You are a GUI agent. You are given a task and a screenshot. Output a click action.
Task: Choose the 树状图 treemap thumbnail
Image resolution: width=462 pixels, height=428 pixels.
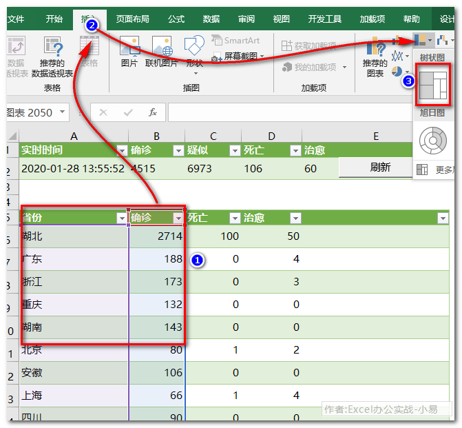[x=433, y=85]
